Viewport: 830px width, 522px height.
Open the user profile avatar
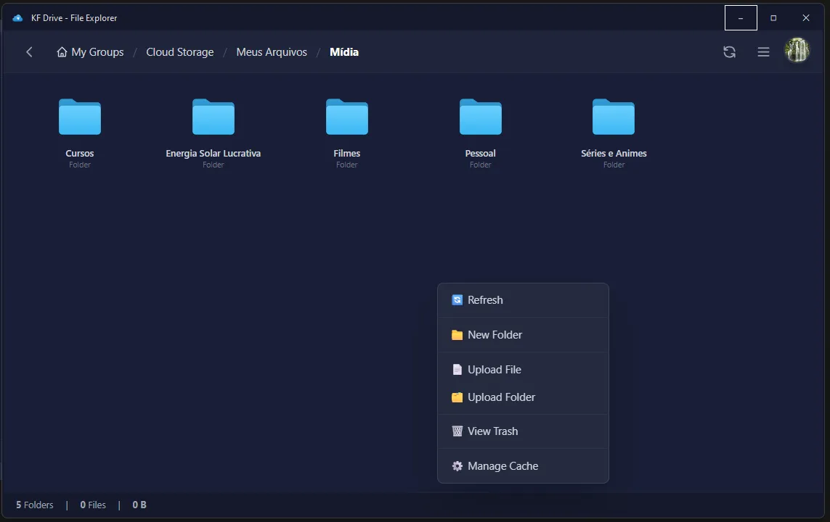tap(797, 51)
